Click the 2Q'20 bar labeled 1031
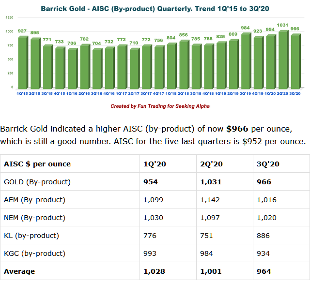Image resolution: width=310 pixels, height=282 pixels. pos(281,59)
